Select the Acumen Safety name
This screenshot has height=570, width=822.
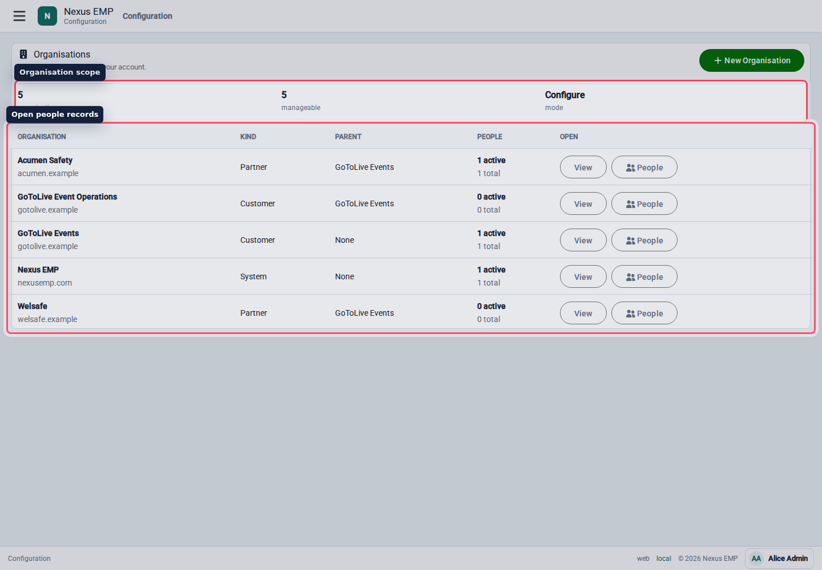(45, 160)
